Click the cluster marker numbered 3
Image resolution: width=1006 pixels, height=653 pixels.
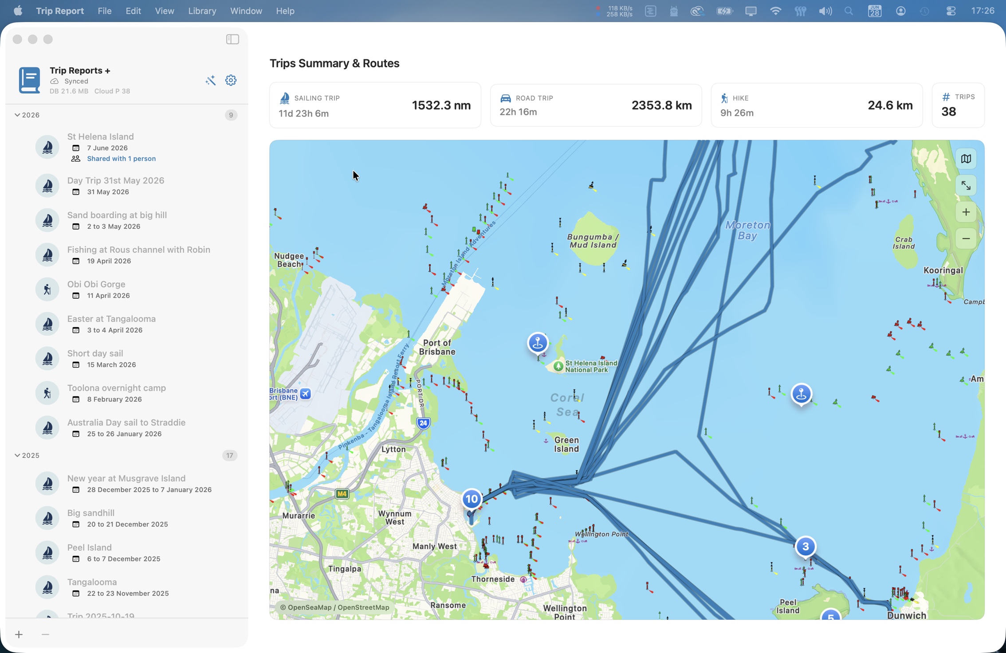(x=806, y=547)
